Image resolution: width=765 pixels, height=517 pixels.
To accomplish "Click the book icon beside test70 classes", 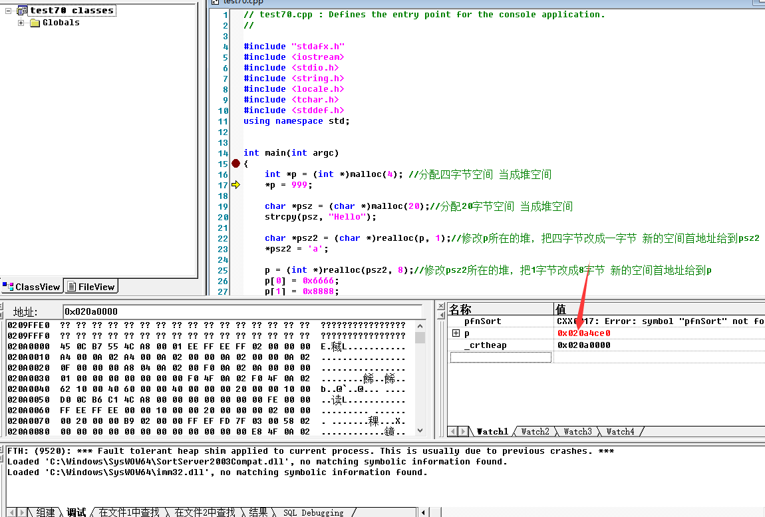I will 23,9.
